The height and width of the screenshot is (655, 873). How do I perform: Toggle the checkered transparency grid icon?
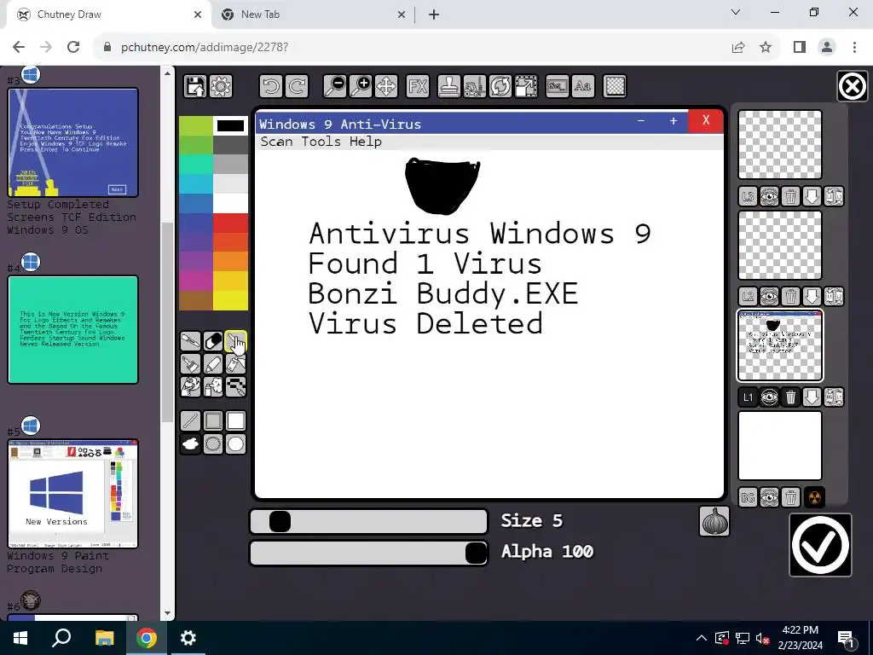pos(615,86)
